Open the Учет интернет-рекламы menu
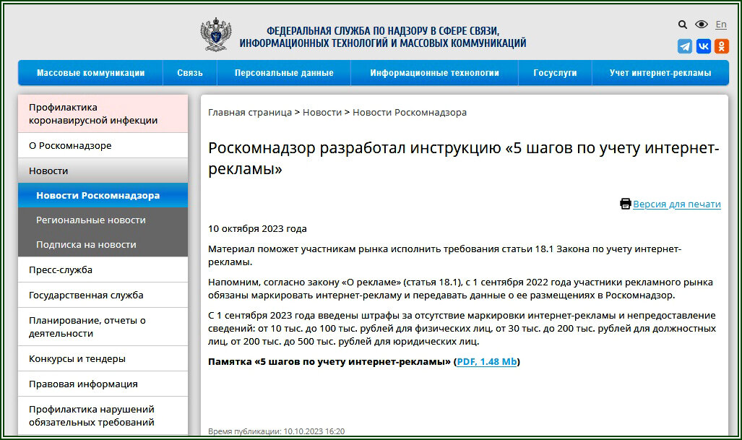Screen dimensions: 742x440 [660, 73]
